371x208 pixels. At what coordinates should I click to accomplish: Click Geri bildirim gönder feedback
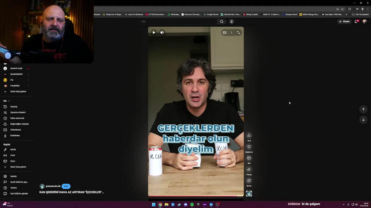(17, 194)
